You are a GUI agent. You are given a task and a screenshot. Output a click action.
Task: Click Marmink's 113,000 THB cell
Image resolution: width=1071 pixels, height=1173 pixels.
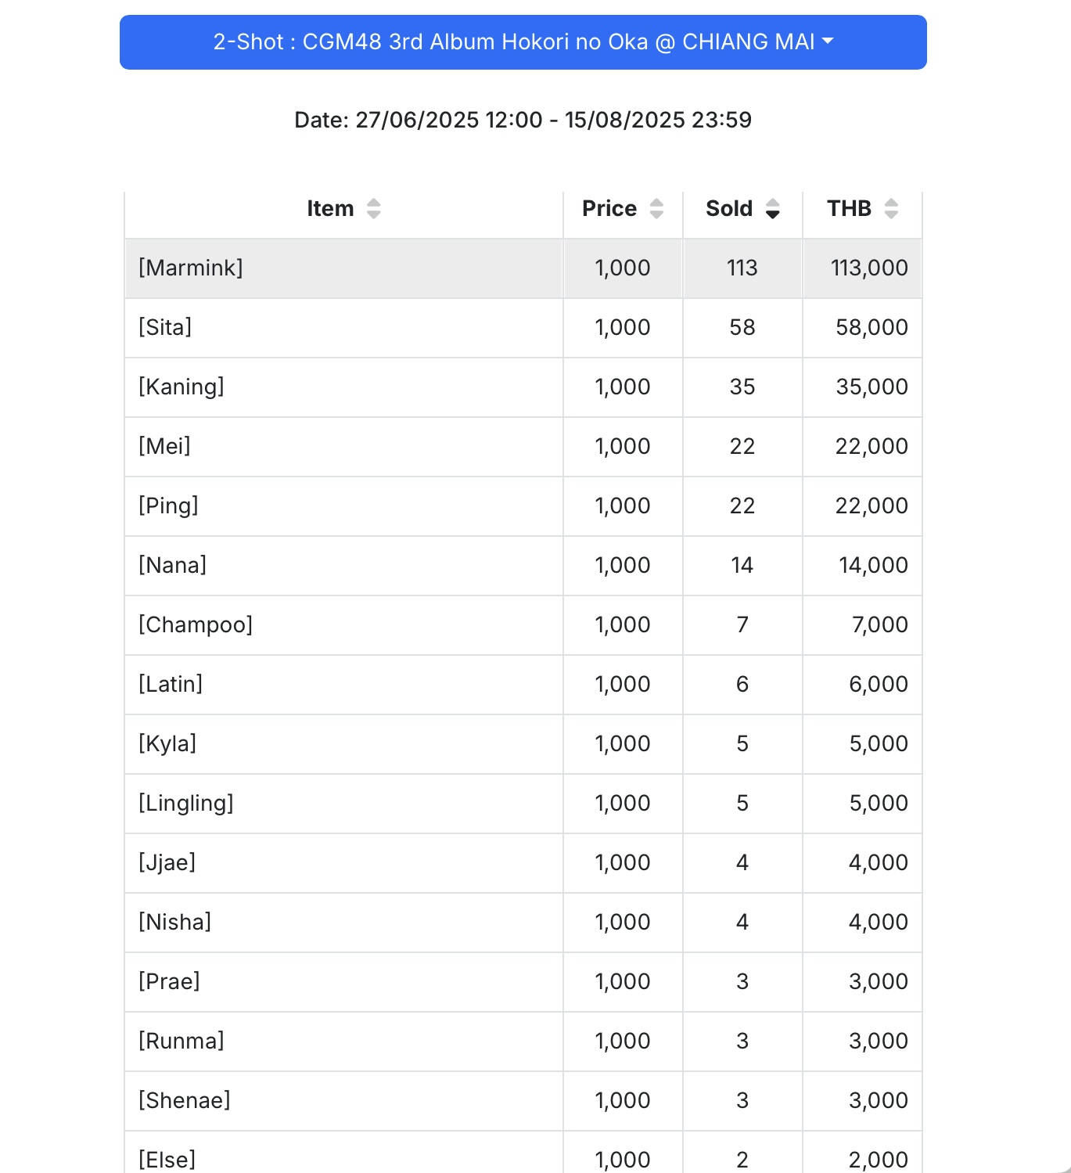[x=862, y=268]
